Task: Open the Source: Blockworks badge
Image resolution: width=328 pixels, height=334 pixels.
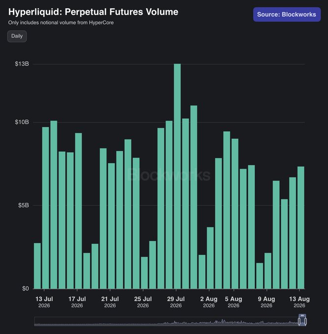Action: coord(287,14)
